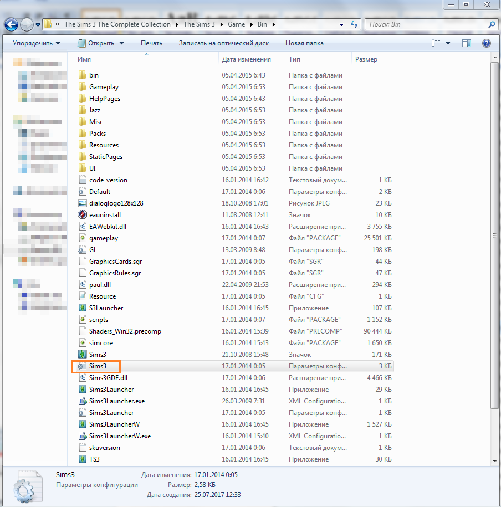Create a Новая папка

point(304,43)
